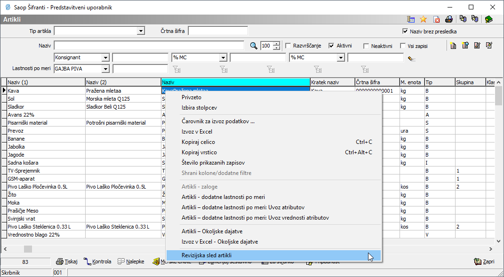Click the magnifier search icon next to Naziv
Screen dimensions: 504x277
pyautogui.click(x=254, y=46)
